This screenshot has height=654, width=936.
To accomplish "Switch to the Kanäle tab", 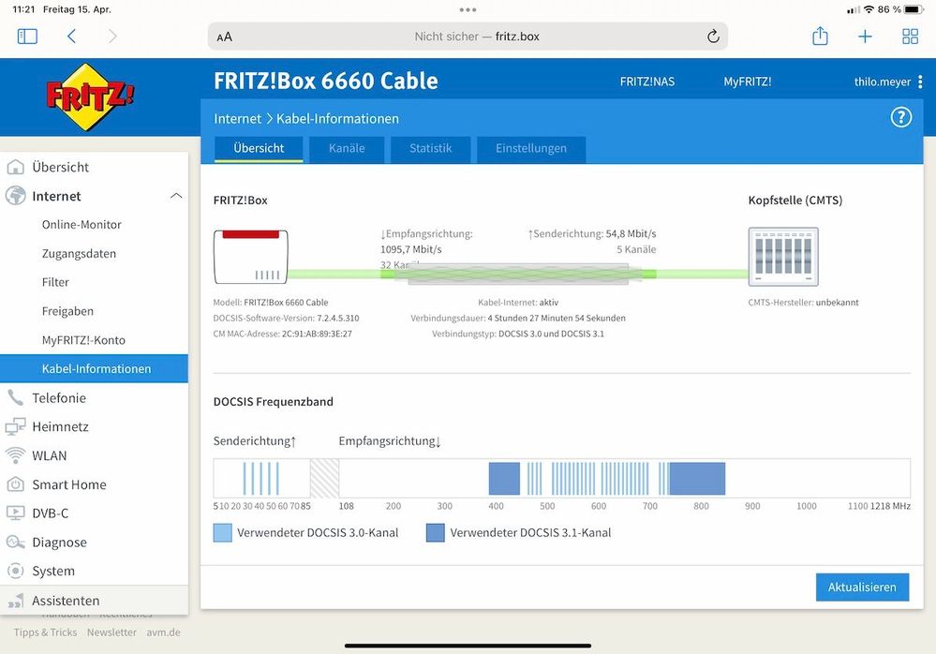I will [347, 149].
